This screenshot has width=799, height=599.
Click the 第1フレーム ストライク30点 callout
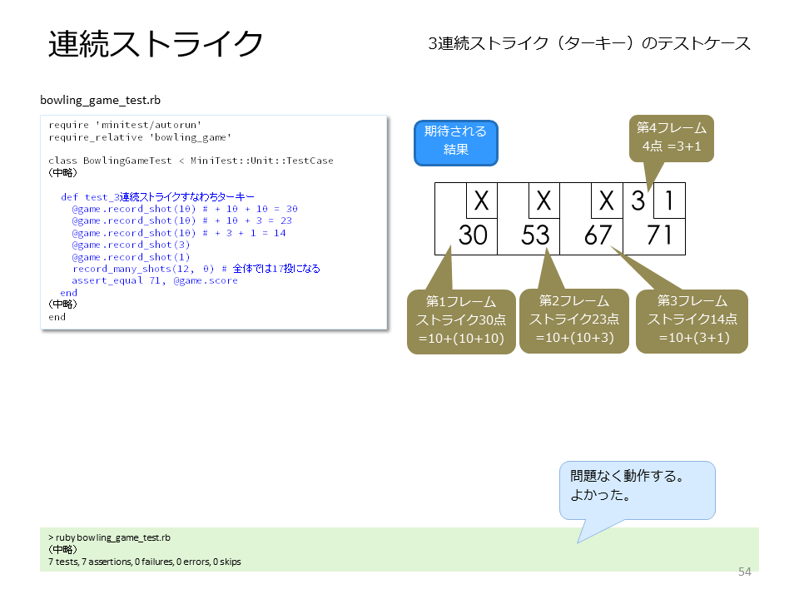coord(461,321)
